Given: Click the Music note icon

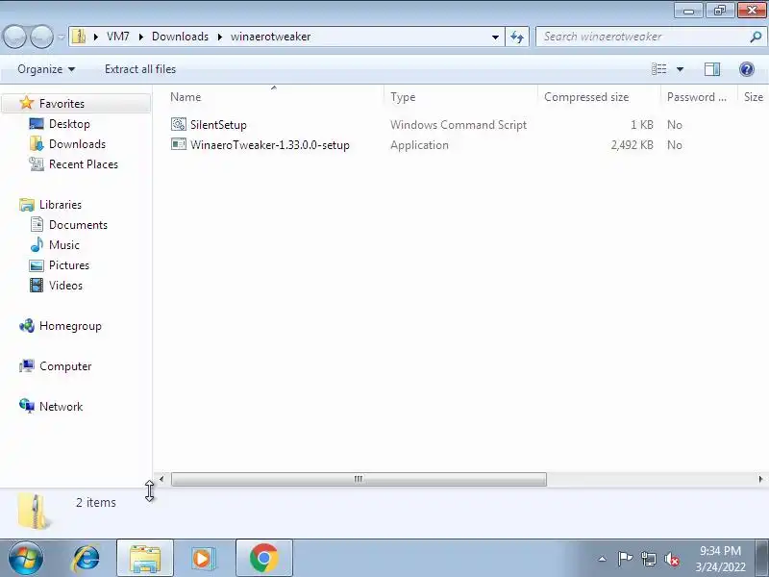Looking at the screenshot, I should point(37,244).
